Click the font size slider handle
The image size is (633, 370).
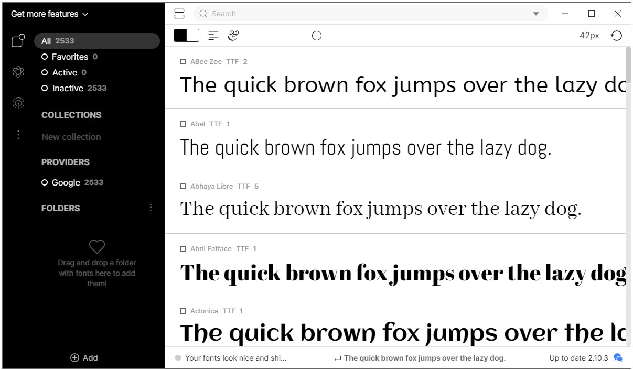[x=316, y=36]
